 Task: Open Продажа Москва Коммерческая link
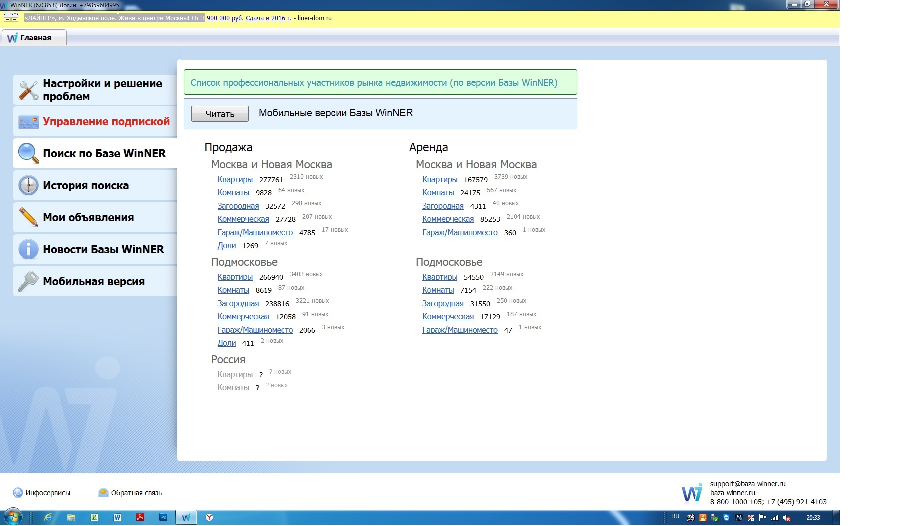(243, 219)
